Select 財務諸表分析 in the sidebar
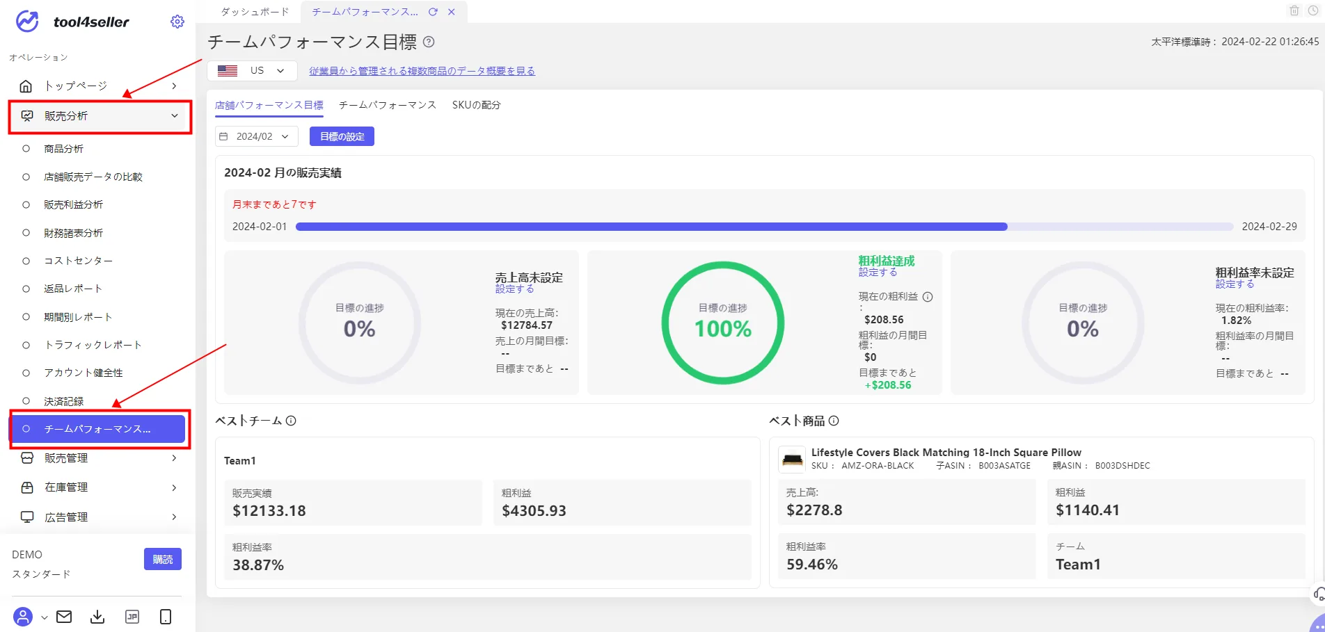Screen dimensions: 1325x632 coord(73,233)
